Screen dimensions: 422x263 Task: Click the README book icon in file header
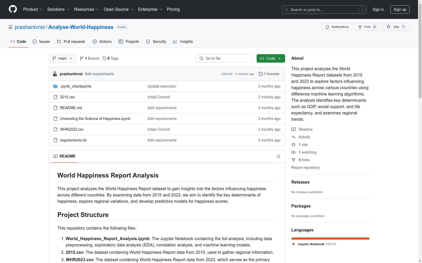tap(55, 156)
